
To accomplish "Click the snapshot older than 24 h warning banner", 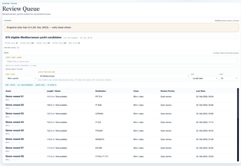I will coord(121,28).
